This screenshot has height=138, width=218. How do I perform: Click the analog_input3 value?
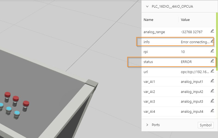192,102
